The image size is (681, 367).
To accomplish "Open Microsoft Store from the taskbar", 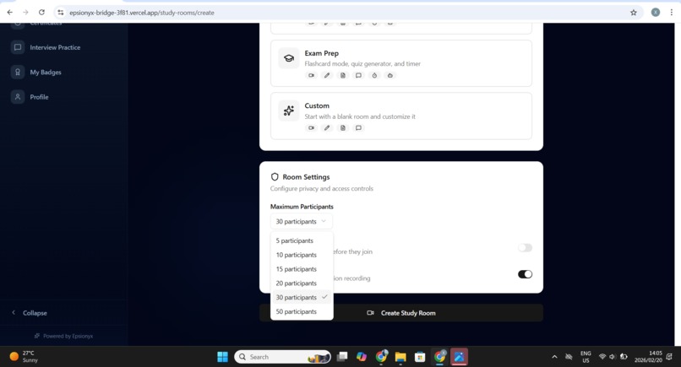I will pyautogui.click(x=420, y=357).
